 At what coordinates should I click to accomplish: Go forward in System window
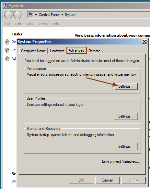click(17, 15)
